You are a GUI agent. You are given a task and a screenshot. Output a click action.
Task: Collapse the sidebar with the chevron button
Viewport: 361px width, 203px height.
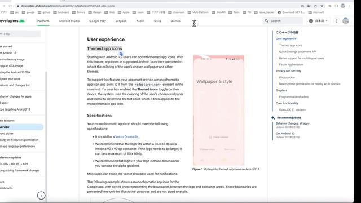click(41, 196)
